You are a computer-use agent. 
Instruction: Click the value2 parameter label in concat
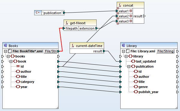[x=124, y=16]
